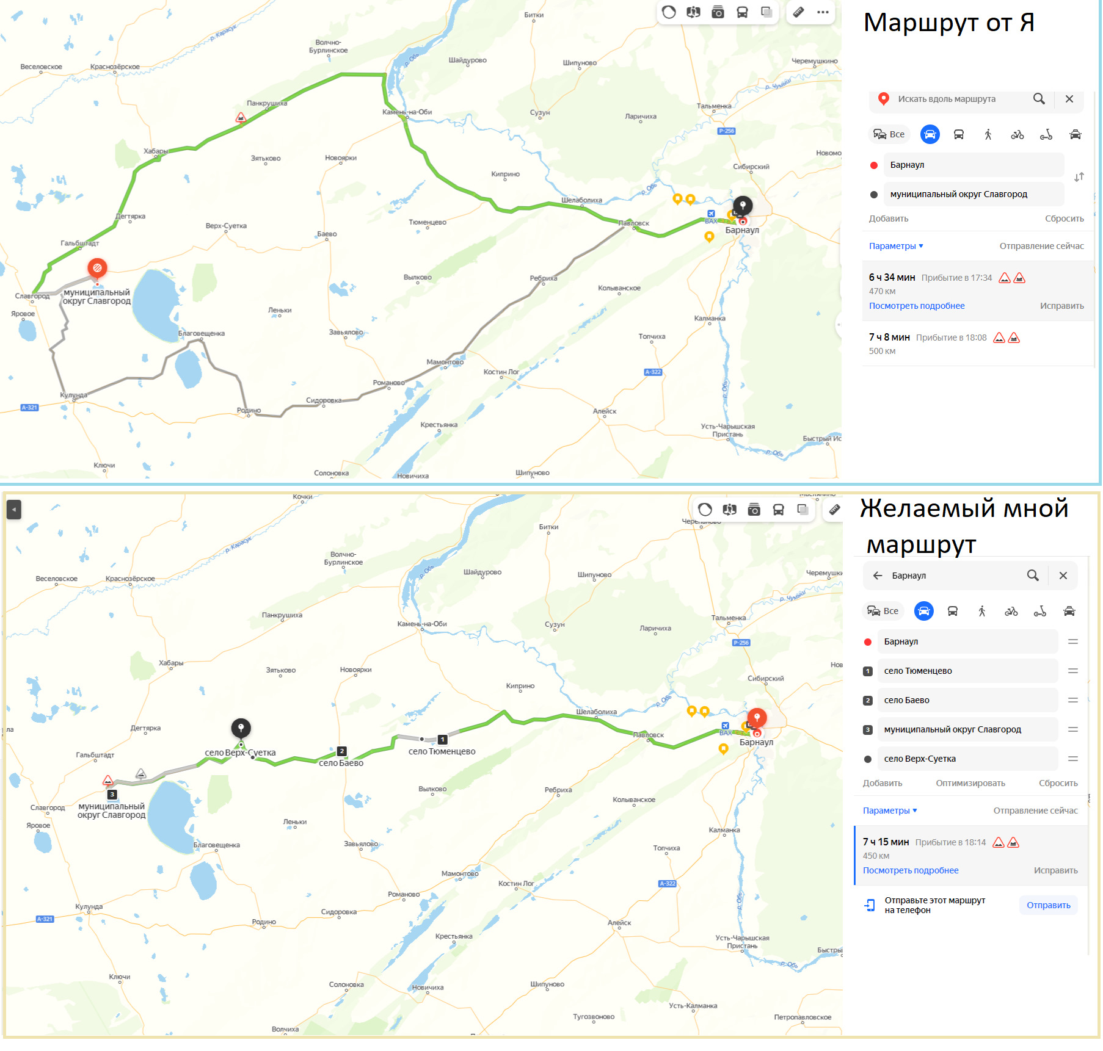Select ruler tool in top map toolbar
Screen dimensions: 1103x1051
[798, 12]
